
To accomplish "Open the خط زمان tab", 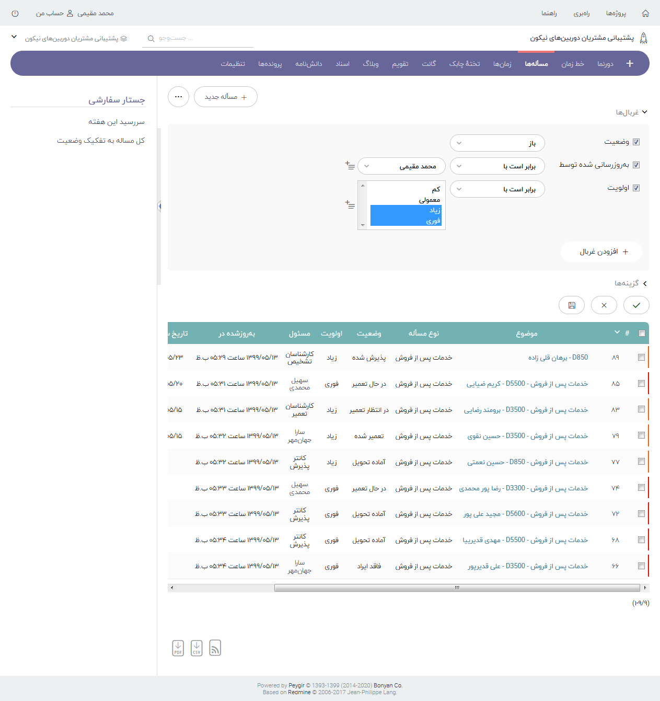I will coord(573,64).
